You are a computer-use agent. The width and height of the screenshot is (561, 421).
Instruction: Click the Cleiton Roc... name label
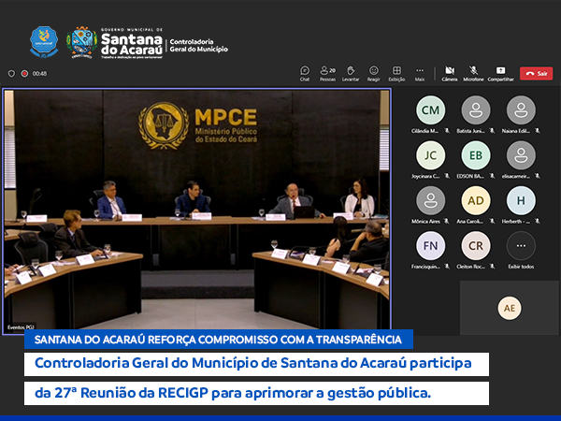point(470,267)
